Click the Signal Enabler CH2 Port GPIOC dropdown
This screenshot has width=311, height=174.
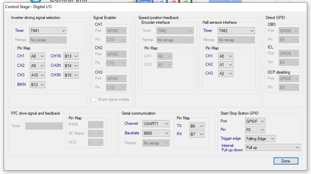click(x=116, y=54)
